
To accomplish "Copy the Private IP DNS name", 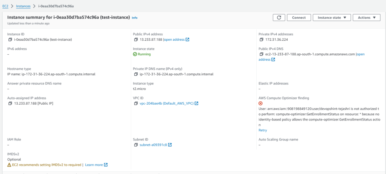I will [x=136, y=74].
